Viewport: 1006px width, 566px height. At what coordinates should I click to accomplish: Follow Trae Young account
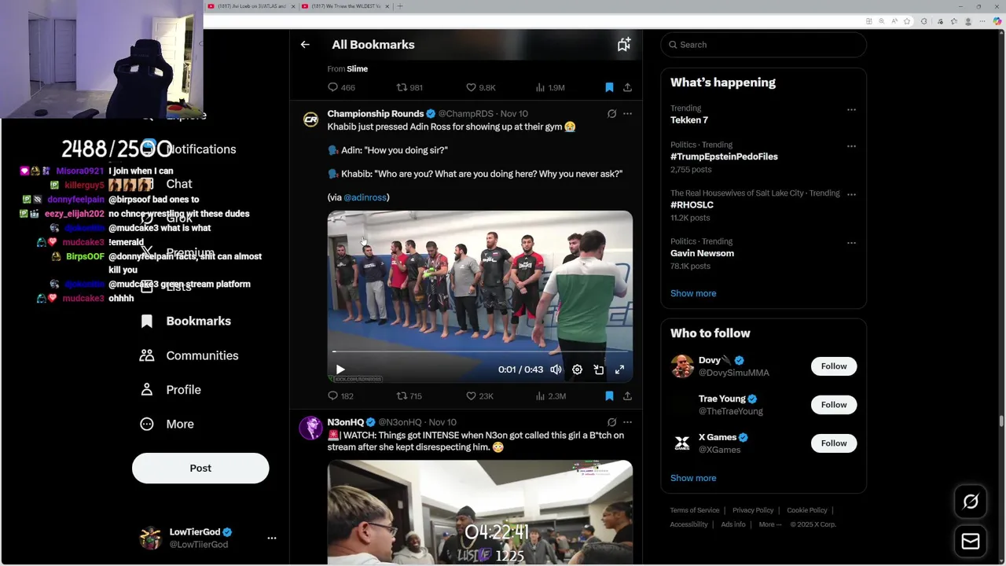click(x=834, y=405)
